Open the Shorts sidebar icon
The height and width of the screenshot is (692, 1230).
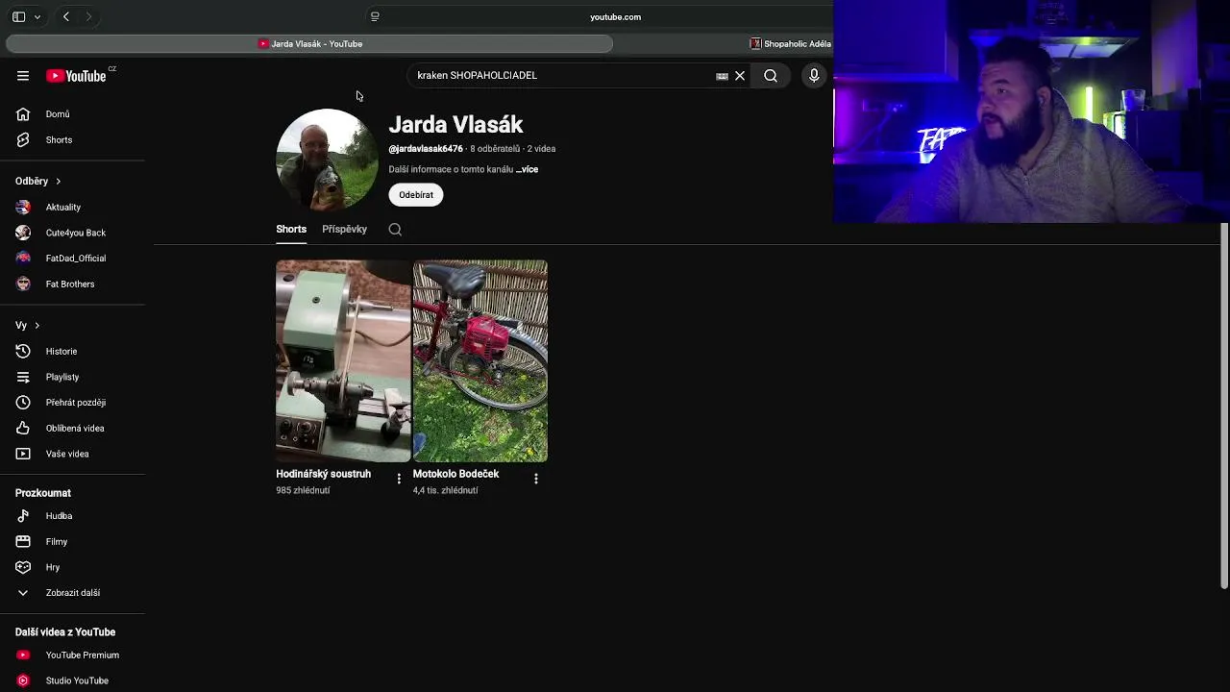23,140
